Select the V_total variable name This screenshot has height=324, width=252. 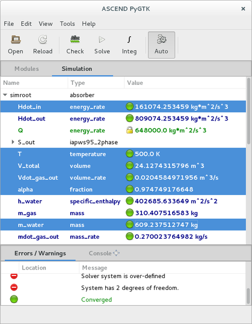point(29,166)
